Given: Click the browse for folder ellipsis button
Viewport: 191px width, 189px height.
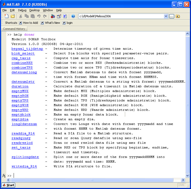Looking at the screenshot, I should click(172, 16).
